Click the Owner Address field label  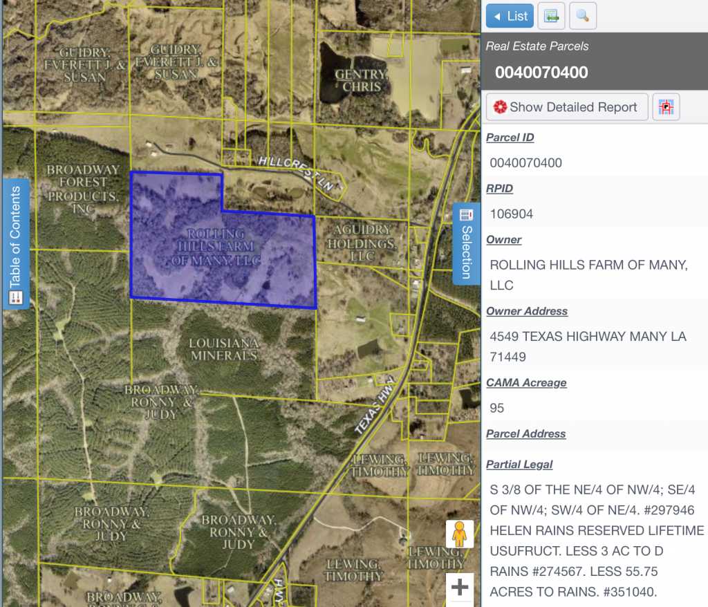[527, 311]
